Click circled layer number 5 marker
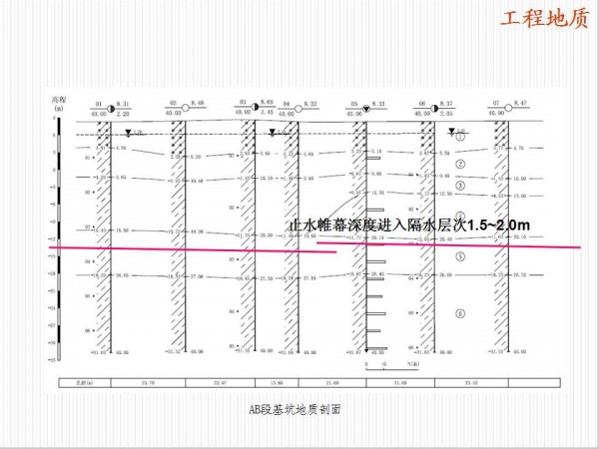 click(460, 256)
